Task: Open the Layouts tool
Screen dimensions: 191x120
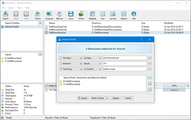Action: tap(113, 15)
